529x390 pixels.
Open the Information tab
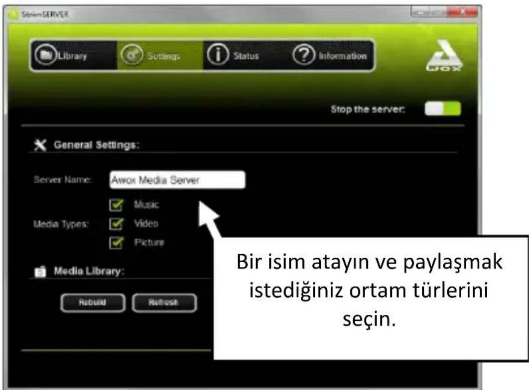pyautogui.click(x=331, y=55)
